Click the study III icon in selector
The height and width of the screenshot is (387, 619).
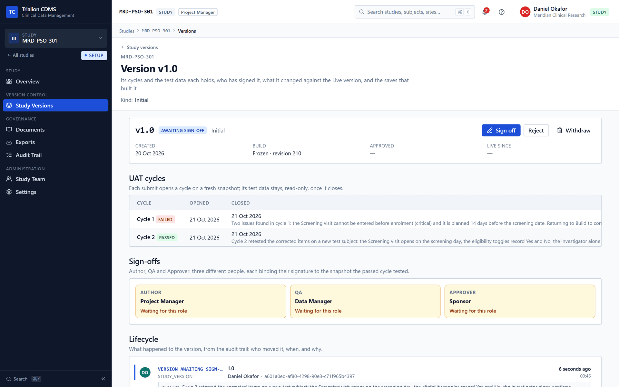(x=14, y=38)
